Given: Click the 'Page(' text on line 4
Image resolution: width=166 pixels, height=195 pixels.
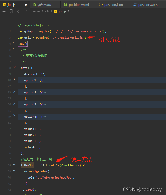Looking at the screenshot, I should [22, 44].
